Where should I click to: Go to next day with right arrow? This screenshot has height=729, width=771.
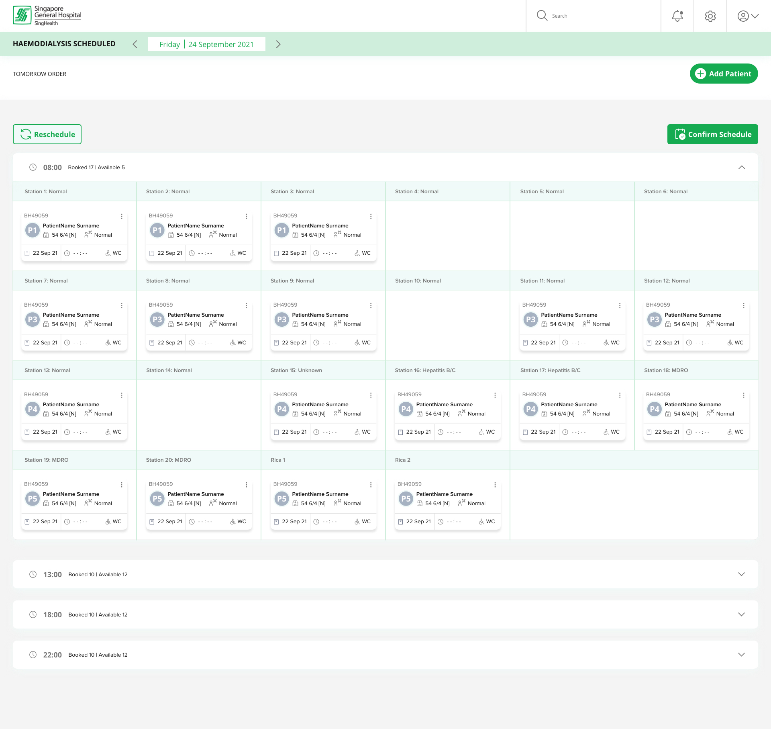pos(278,44)
